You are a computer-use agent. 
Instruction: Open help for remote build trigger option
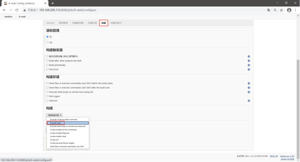[249, 56]
